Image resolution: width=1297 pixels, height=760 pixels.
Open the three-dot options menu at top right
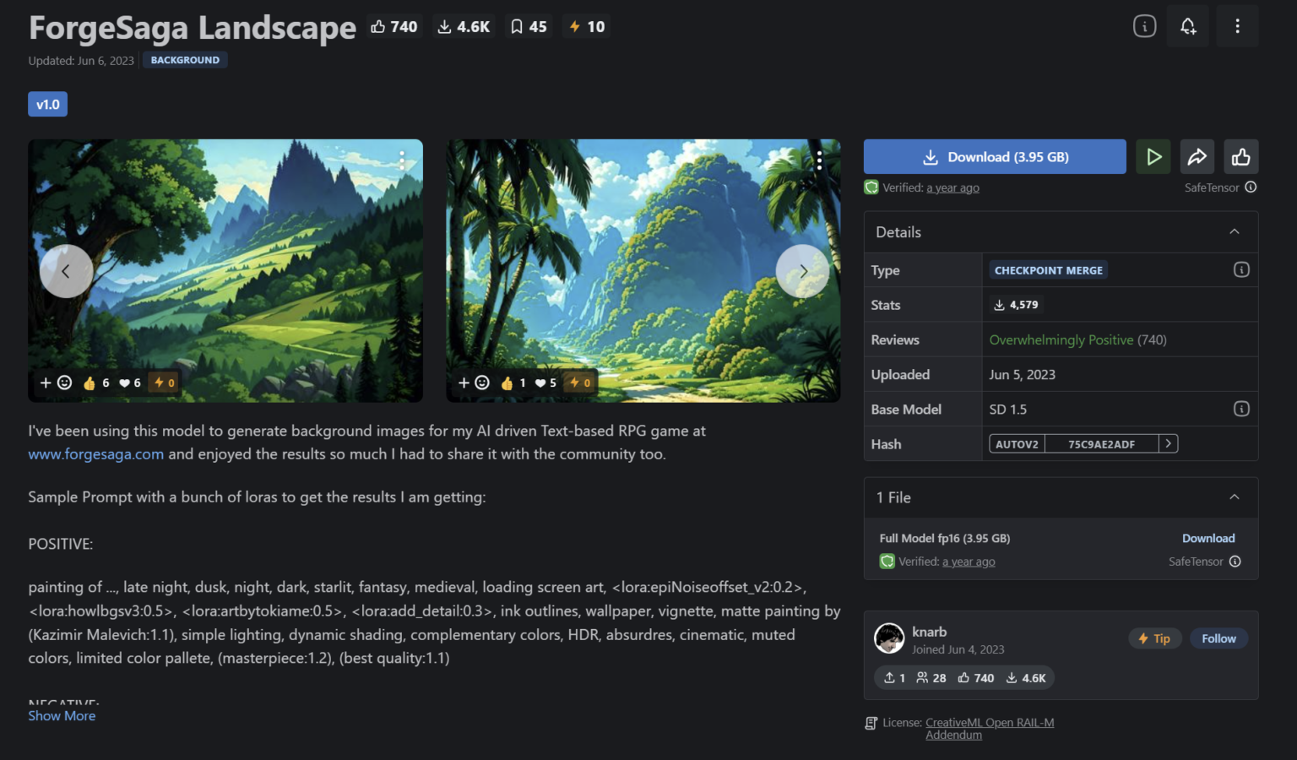1237,26
